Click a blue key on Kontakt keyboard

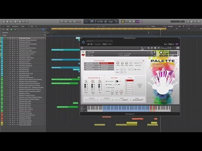126,109
